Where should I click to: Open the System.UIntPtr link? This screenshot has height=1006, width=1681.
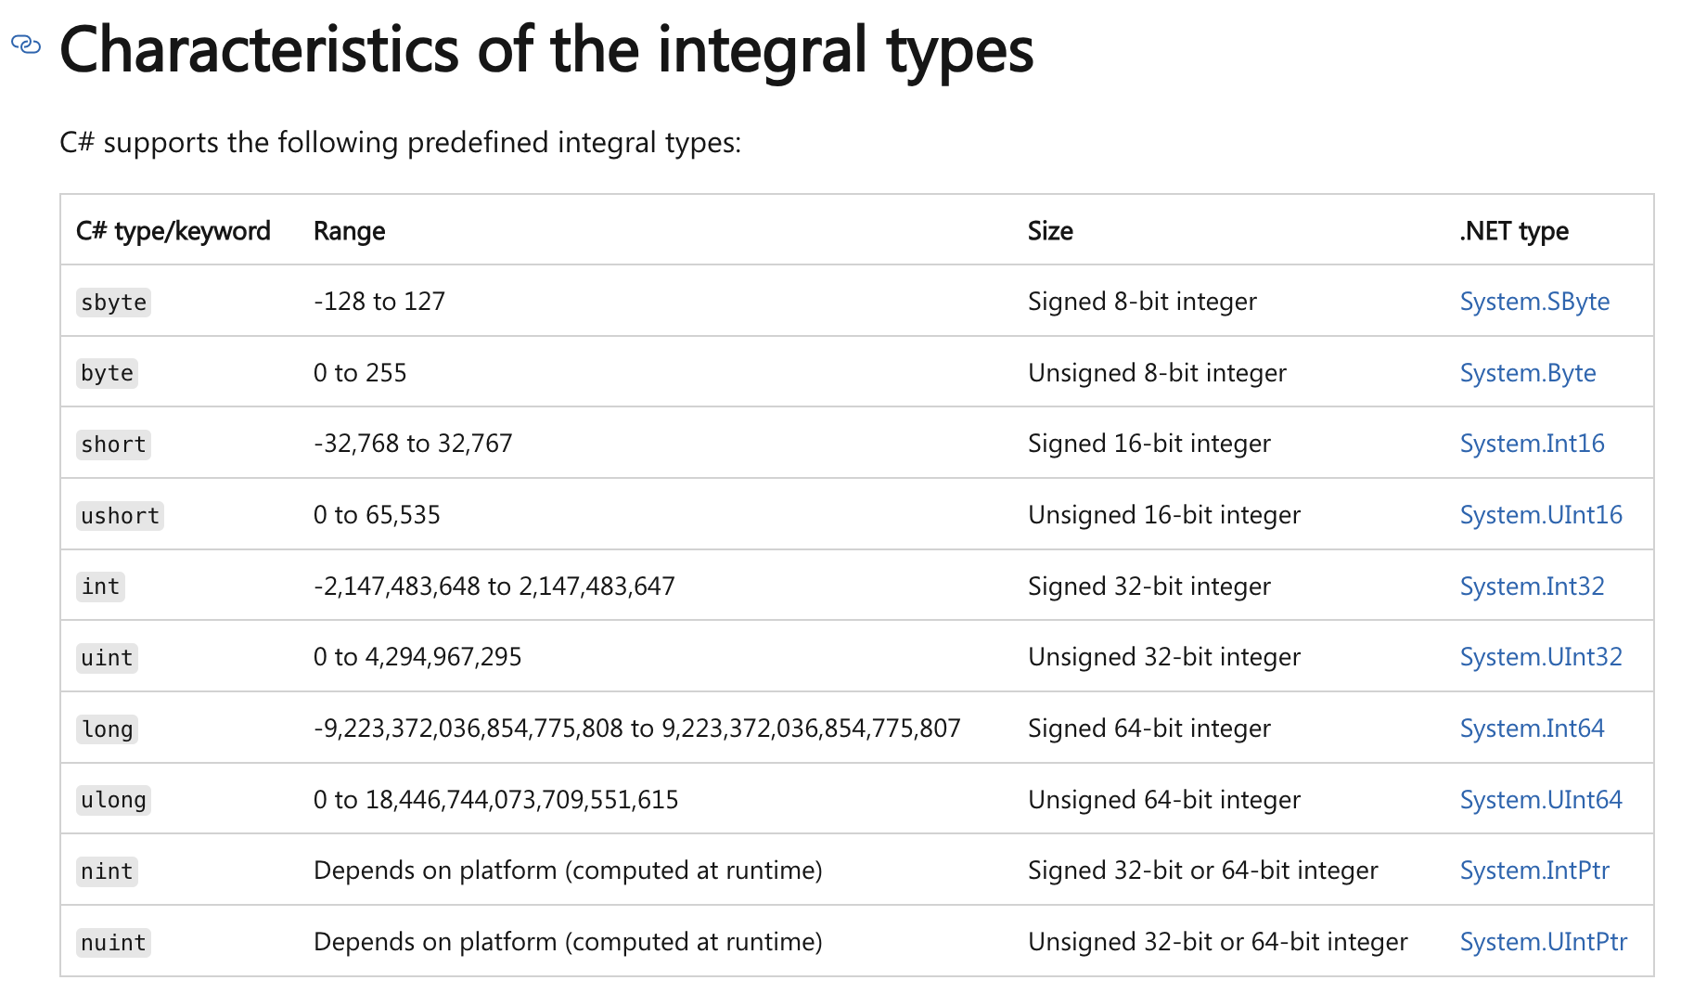coord(1544,942)
